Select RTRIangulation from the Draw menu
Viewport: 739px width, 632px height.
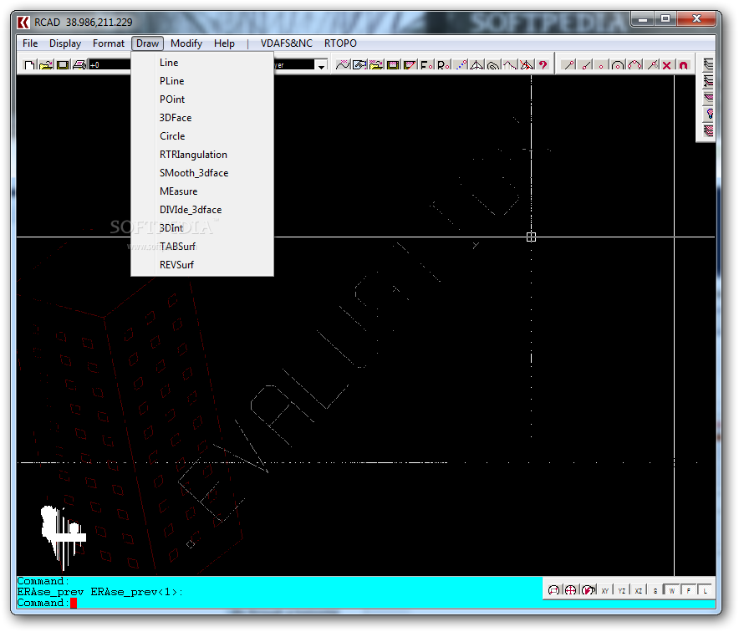point(202,155)
